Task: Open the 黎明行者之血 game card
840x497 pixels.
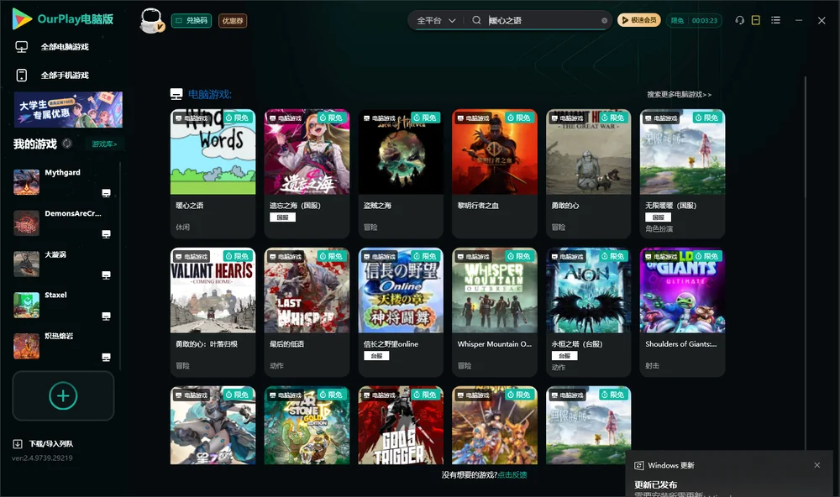Action: (495, 174)
